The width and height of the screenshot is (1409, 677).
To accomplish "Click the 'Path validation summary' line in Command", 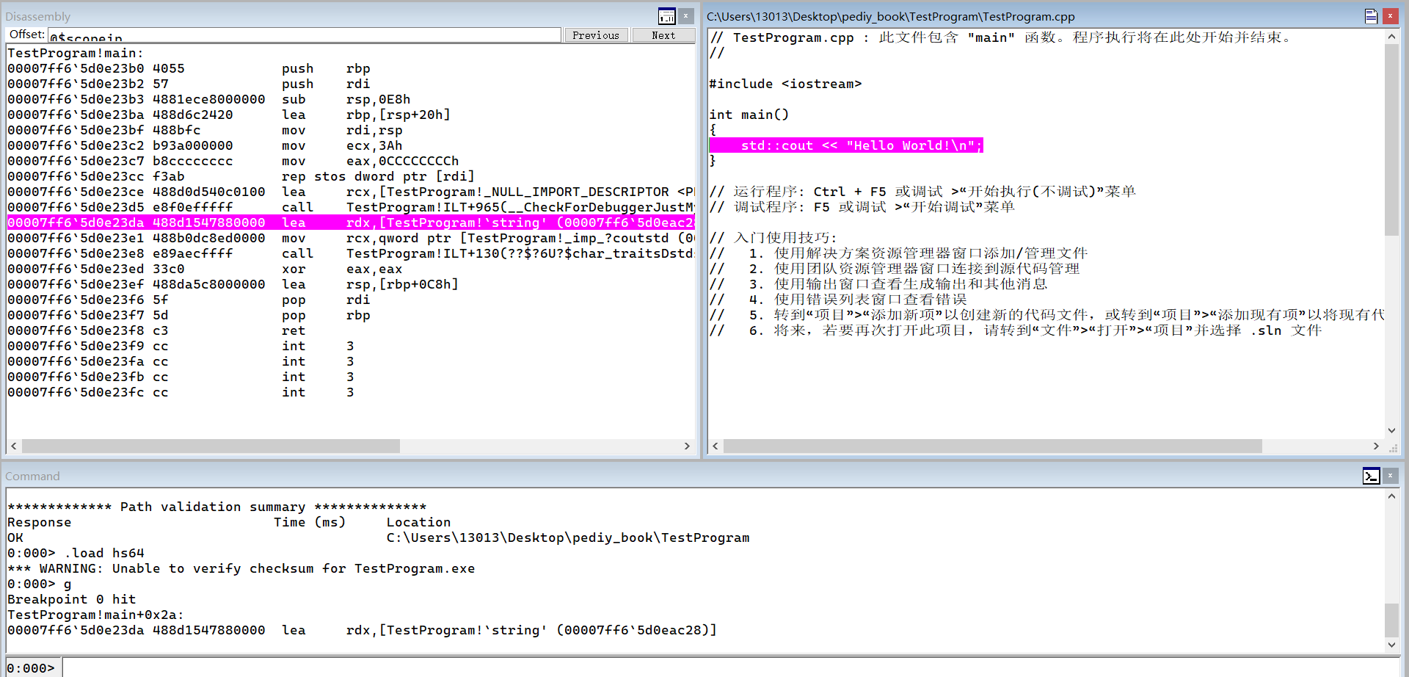I will (217, 507).
